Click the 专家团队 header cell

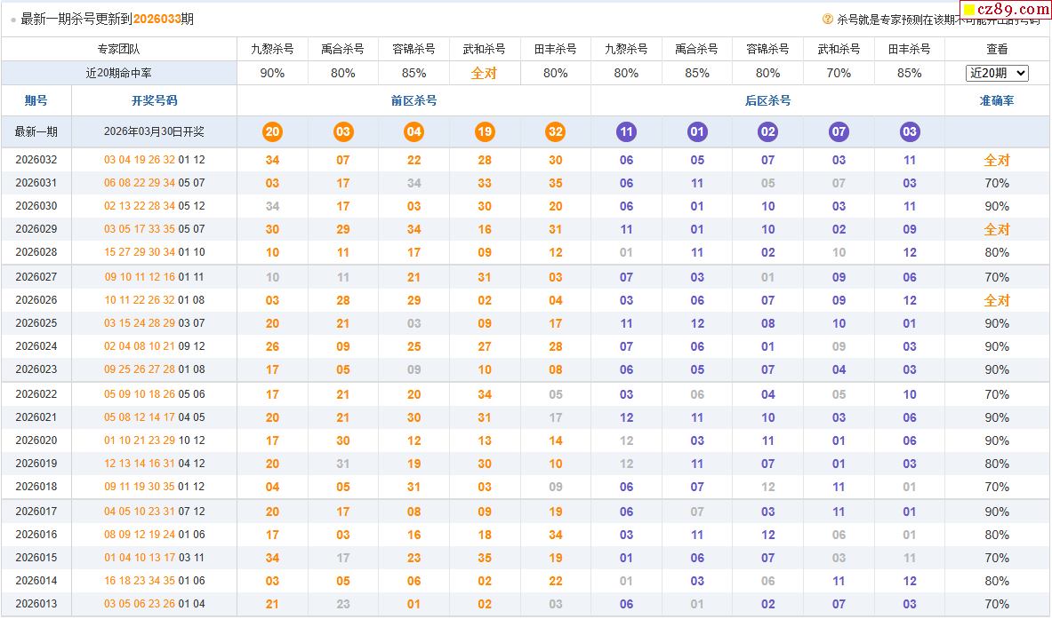tap(119, 49)
